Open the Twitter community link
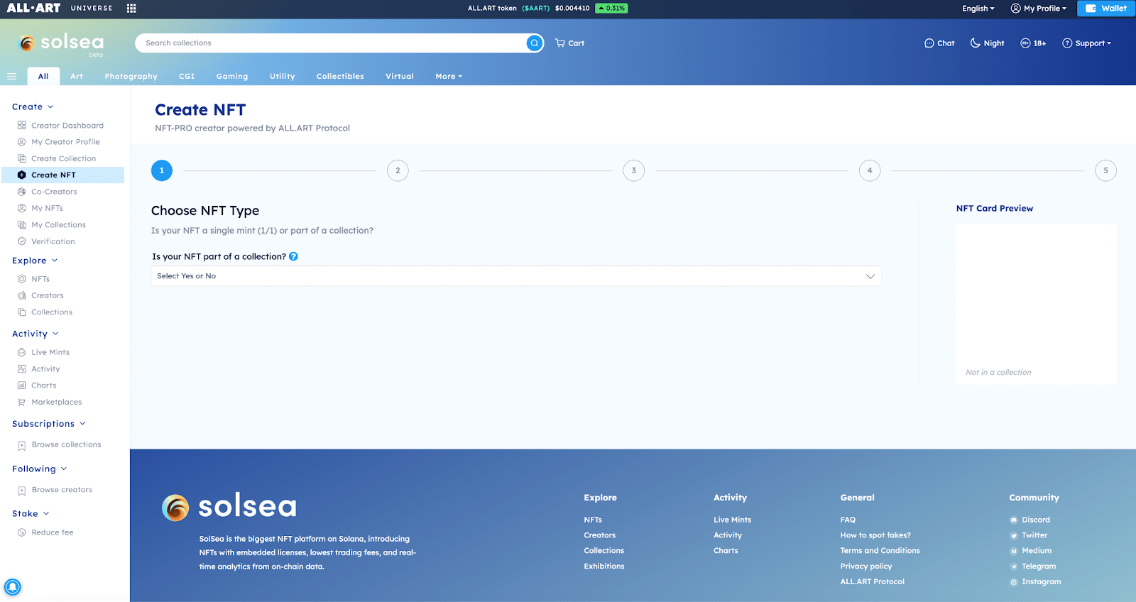 coord(1029,535)
